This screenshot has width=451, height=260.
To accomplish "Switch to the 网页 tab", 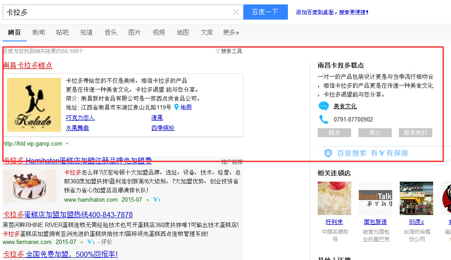I will click(14, 32).
